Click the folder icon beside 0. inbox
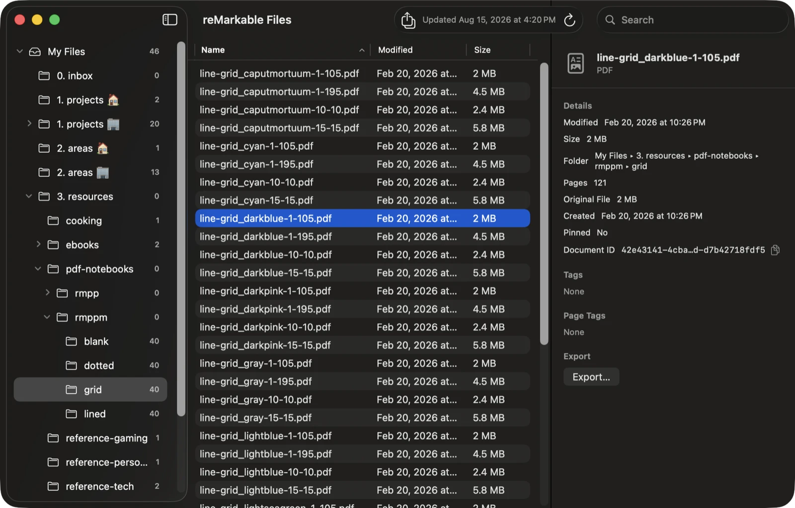Image resolution: width=795 pixels, height=508 pixels. click(x=44, y=76)
